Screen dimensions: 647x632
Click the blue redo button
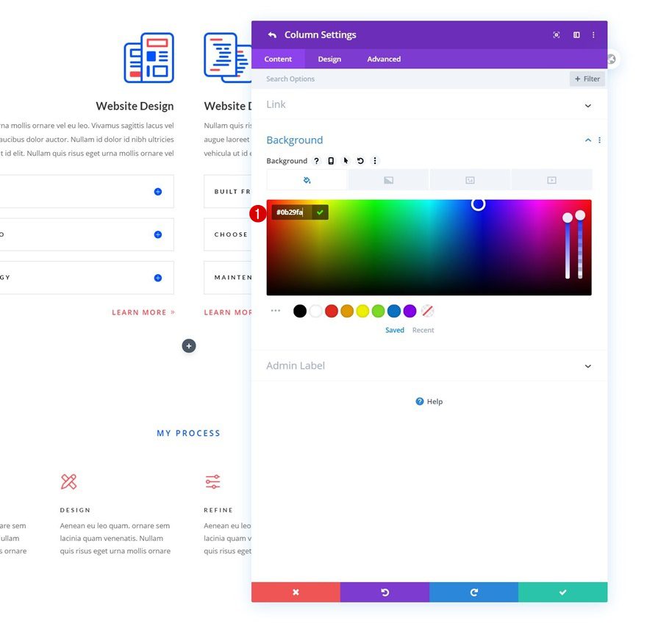click(474, 592)
